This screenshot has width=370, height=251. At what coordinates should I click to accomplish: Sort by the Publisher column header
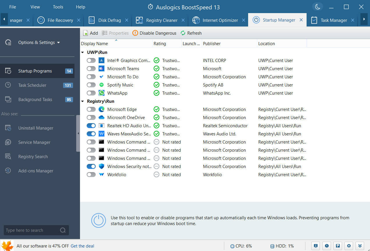point(230,44)
